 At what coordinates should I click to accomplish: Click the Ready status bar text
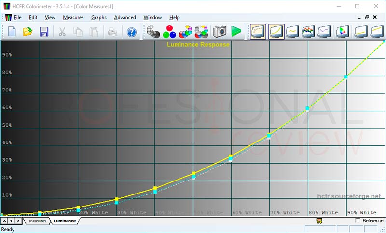pos(8,229)
